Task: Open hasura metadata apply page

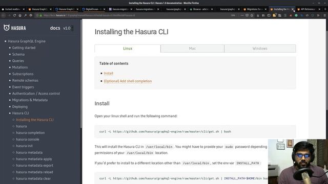Action: [34, 159]
